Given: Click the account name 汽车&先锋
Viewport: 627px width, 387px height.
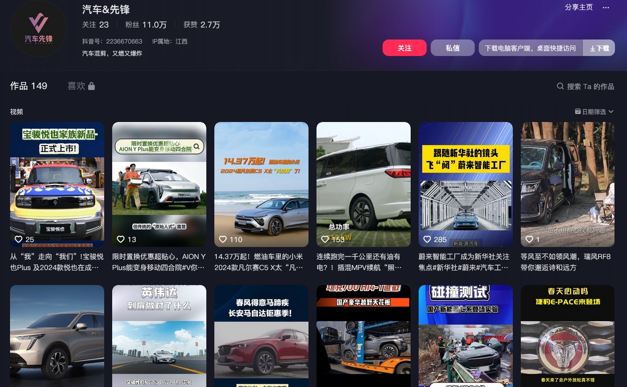Looking at the screenshot, I should [x=106, y=9].
